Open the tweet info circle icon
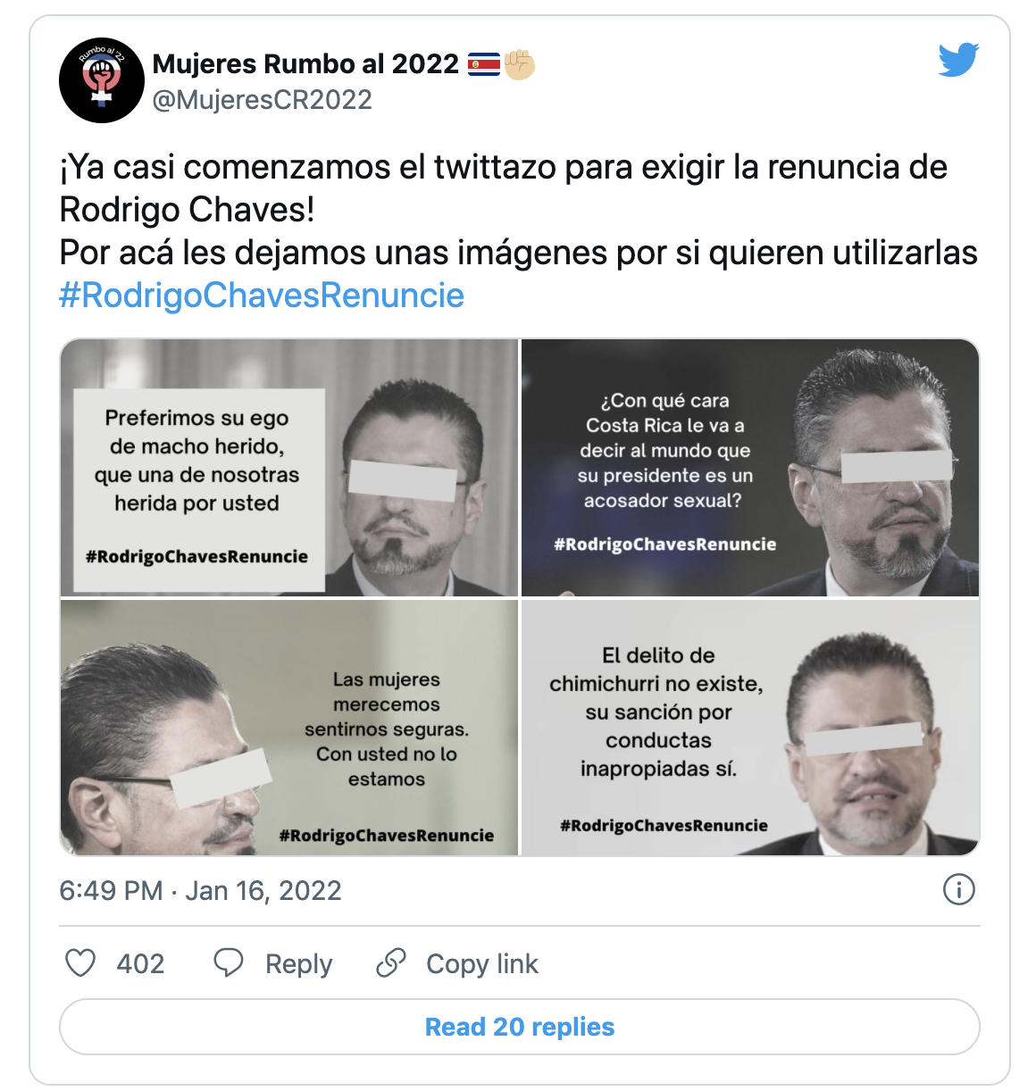The height and width of the screenshot is (1091, 1036). coord(959,889)
